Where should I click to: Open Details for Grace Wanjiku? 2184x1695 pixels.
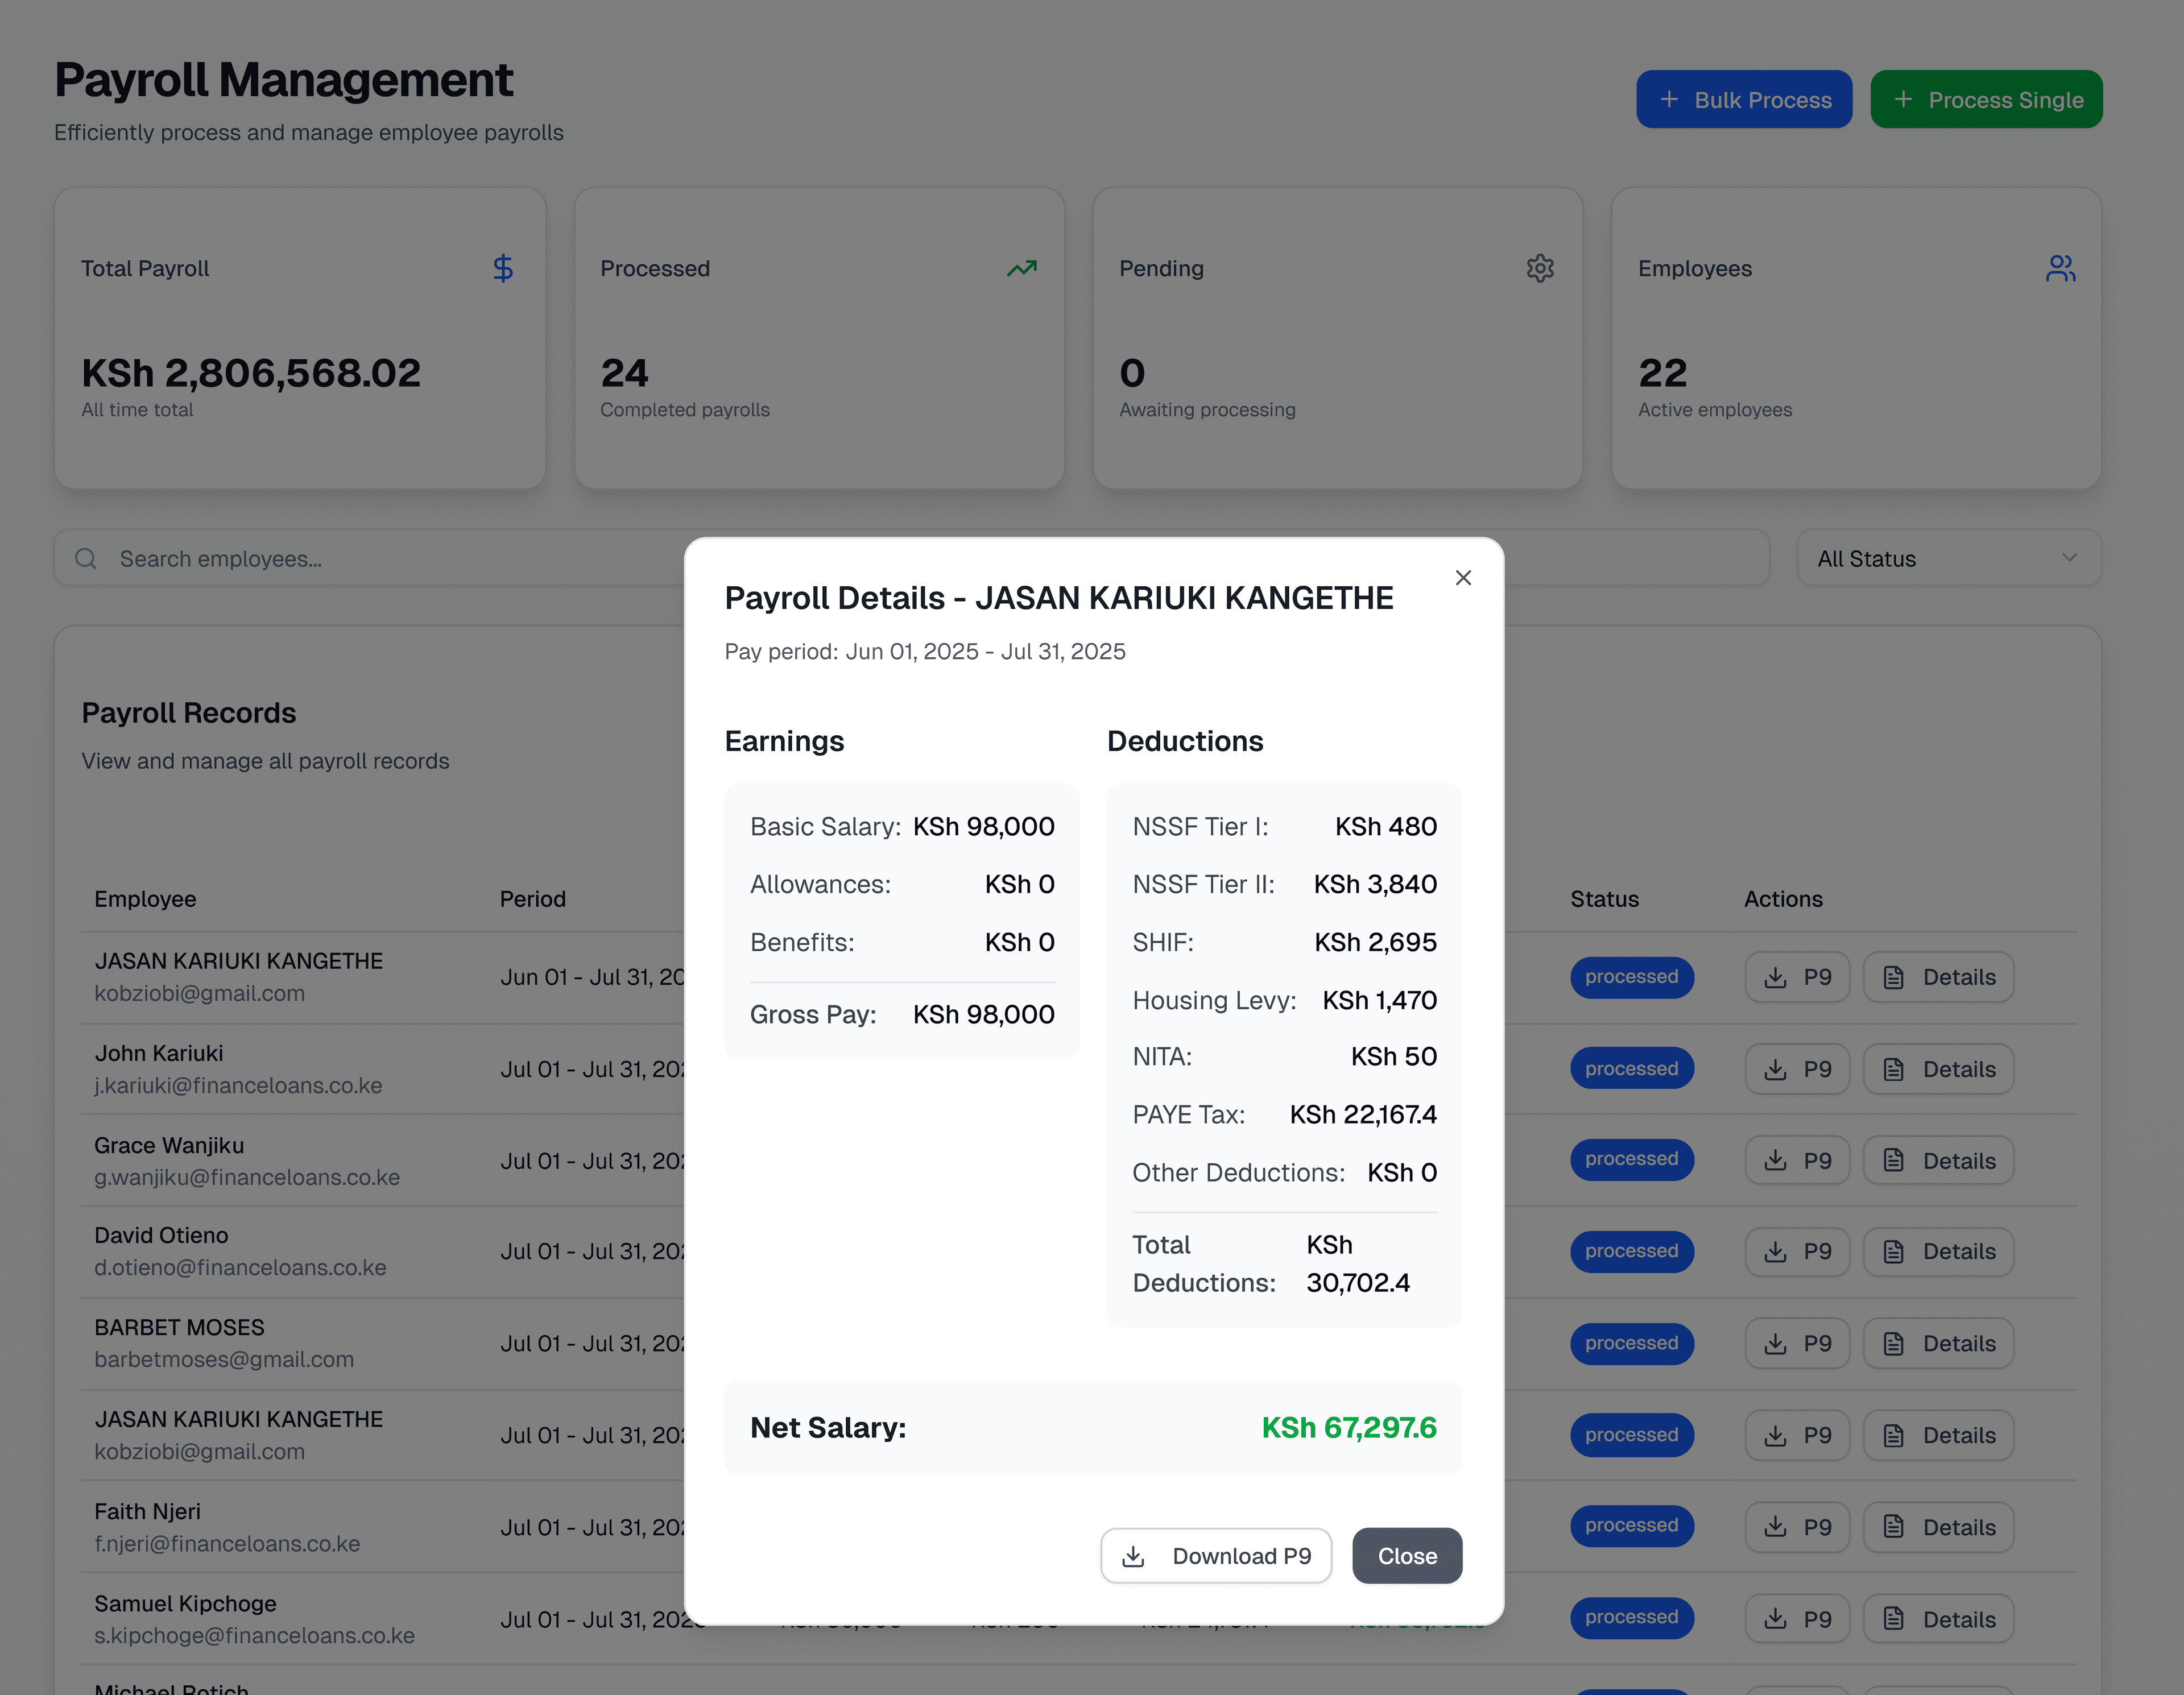1938,1160
